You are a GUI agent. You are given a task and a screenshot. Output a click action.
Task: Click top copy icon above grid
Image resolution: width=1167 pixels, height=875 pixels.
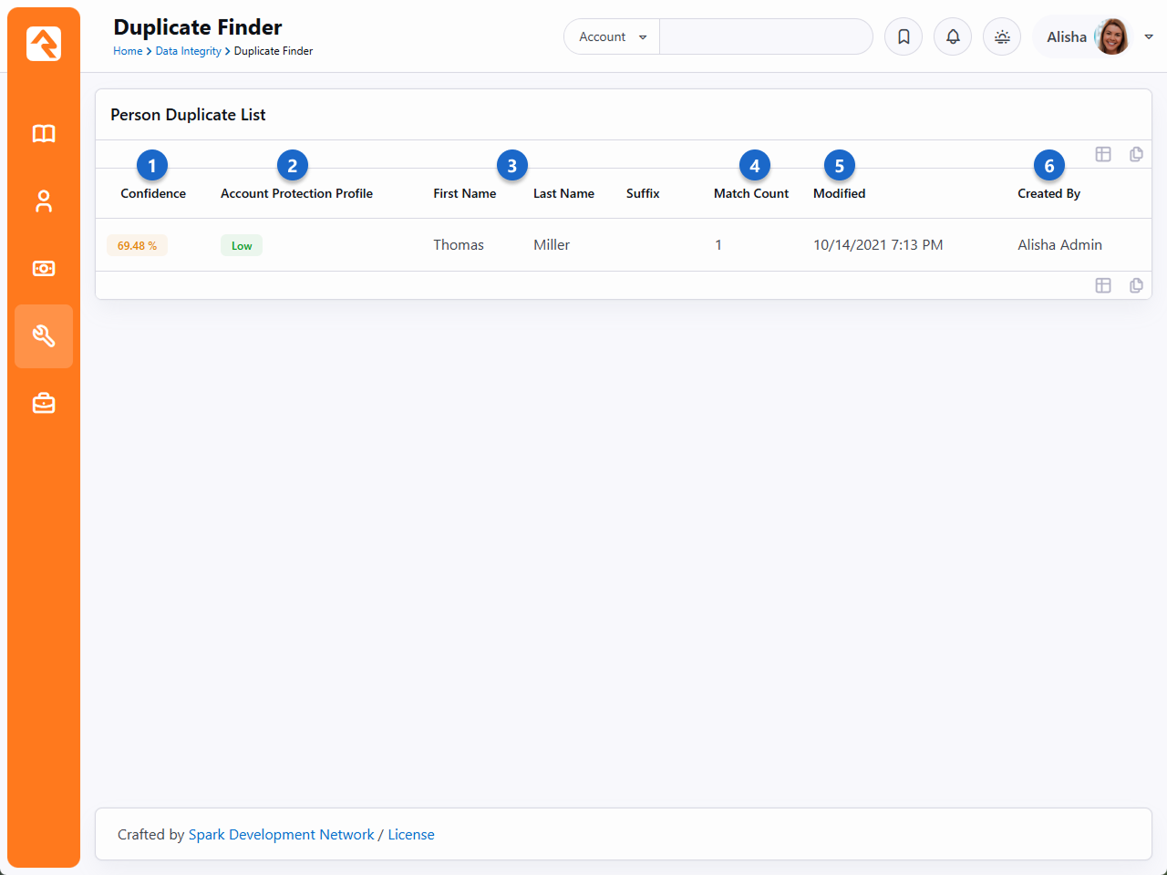point(1136,154)
